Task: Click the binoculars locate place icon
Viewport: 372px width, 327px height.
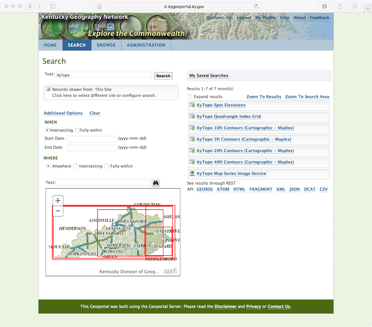Action: pyautogui.click(x=156, y=183)
